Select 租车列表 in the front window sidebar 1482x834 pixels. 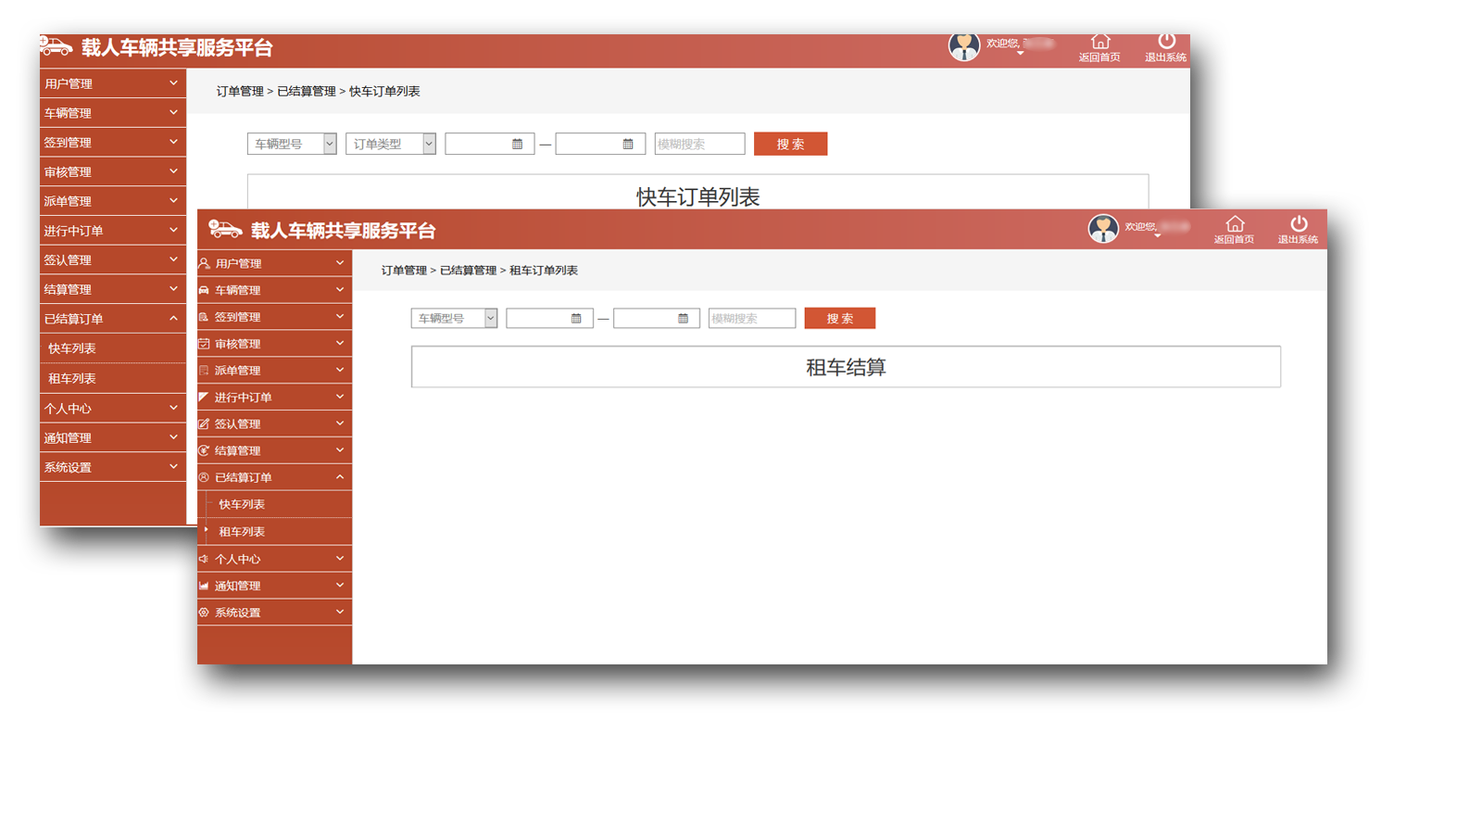pyautogui.click(x=242, y=532)
